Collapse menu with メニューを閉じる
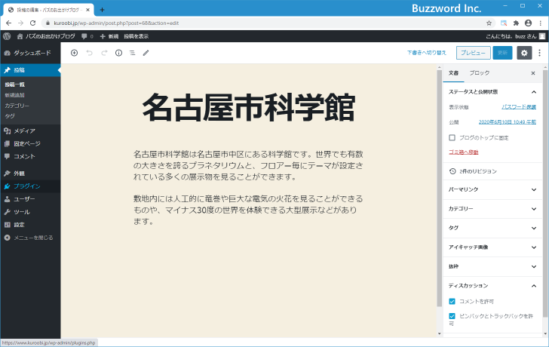Image resolution: width=549 pixels, height=347 pixels. (x=30, y=238)
